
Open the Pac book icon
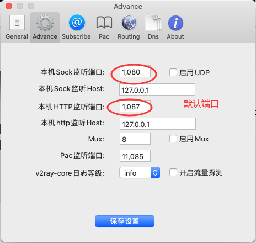point(104,23)
